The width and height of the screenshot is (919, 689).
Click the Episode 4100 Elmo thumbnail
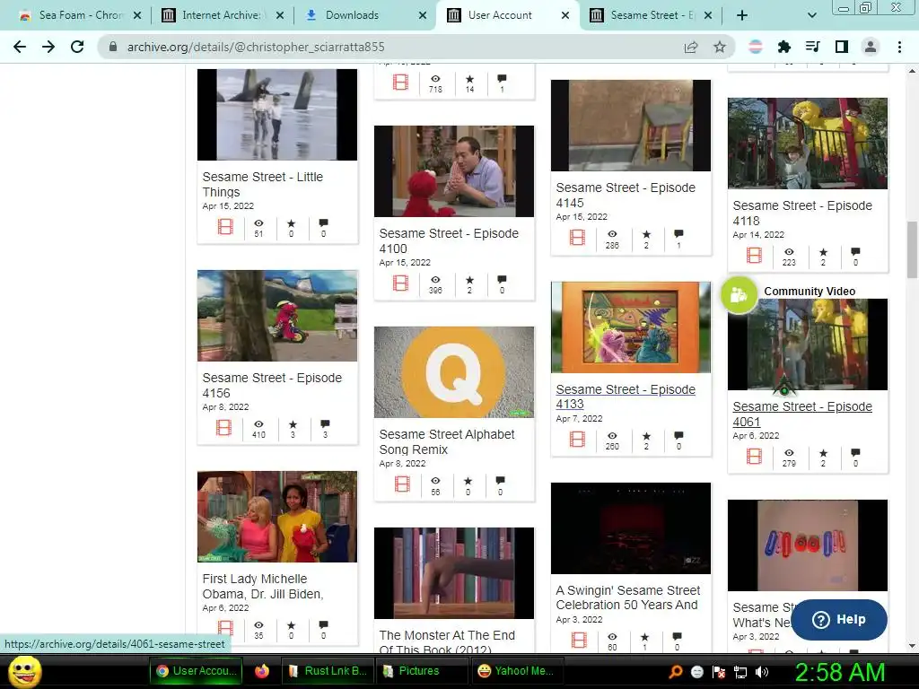454,171
